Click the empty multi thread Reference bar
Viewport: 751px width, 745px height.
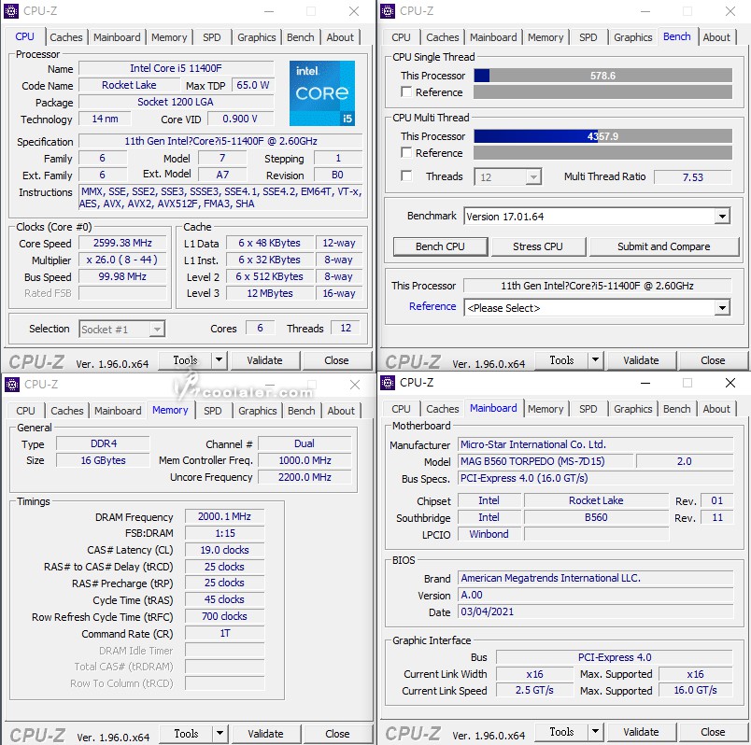pos(603,153)
